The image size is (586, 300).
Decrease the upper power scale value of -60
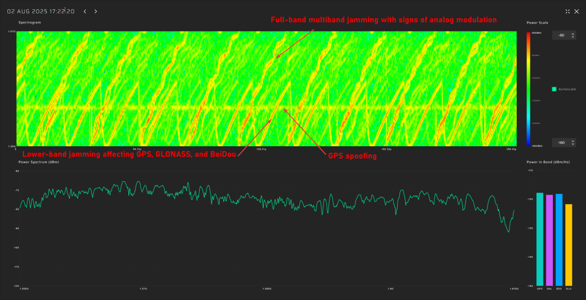(x=573, y=37)
